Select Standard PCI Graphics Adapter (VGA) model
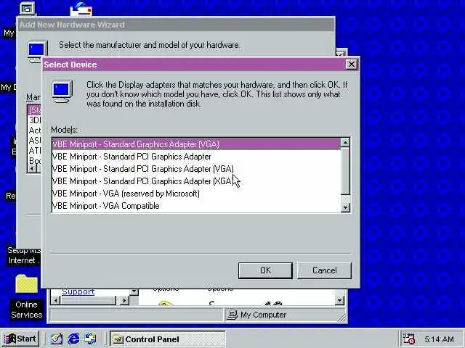 (195, 169)
